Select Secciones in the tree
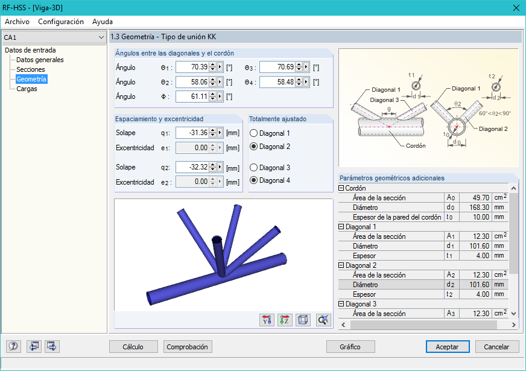Viewport: 526px width, 371px height. (31, 69)
